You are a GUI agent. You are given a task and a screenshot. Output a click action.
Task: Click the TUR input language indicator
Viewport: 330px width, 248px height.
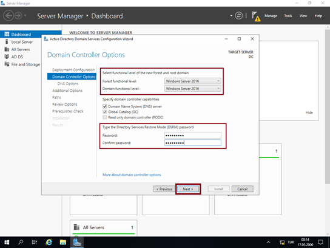[291, 242]
